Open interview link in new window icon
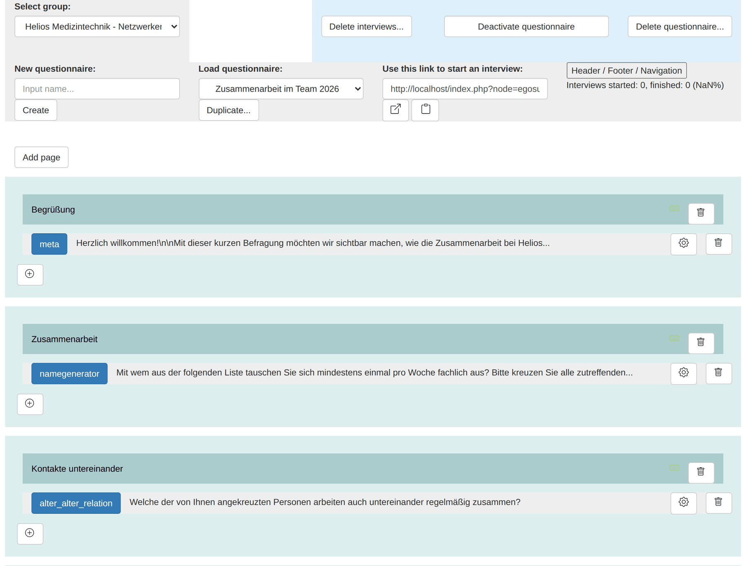 click(395, 110)
